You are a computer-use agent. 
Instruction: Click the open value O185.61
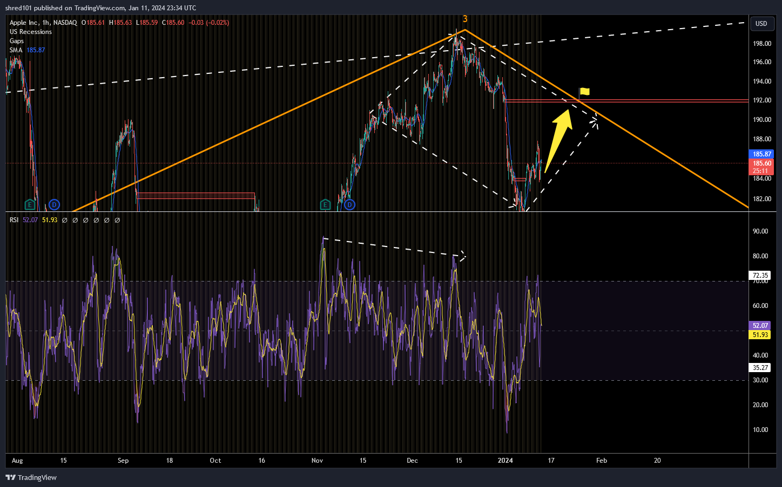(x=93, y=23)
